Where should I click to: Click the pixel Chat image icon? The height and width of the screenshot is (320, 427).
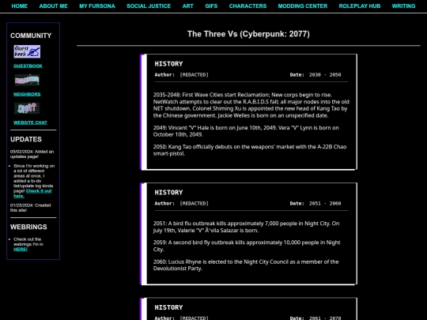click(27, 108)
